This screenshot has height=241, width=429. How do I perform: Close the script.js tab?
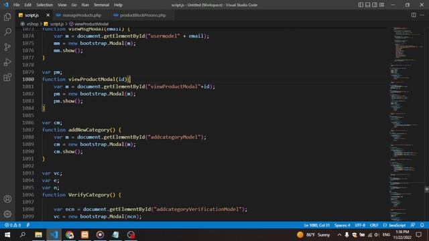click(48, 15)
